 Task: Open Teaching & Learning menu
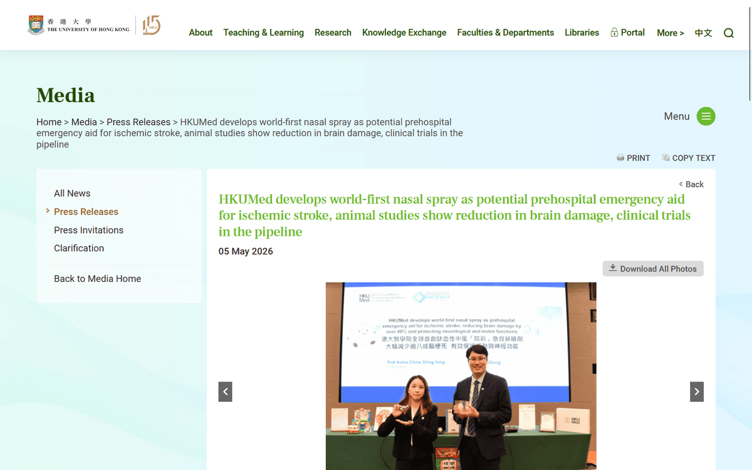tap(263, 33)
